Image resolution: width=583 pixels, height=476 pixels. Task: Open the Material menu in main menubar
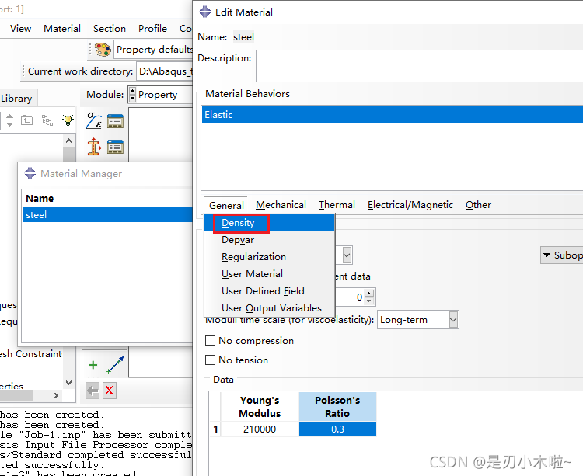(x=62, y=29)
